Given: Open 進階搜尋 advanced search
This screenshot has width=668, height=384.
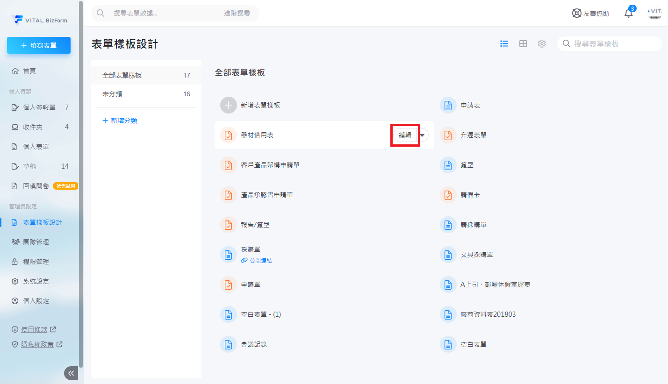Looking at the screenshot, I should pyautogui.click(x=237, y=13).
